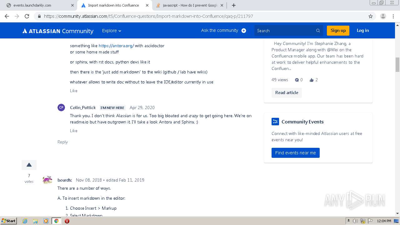
Task: Click the 7 votes count
Action: click(29, 178)
